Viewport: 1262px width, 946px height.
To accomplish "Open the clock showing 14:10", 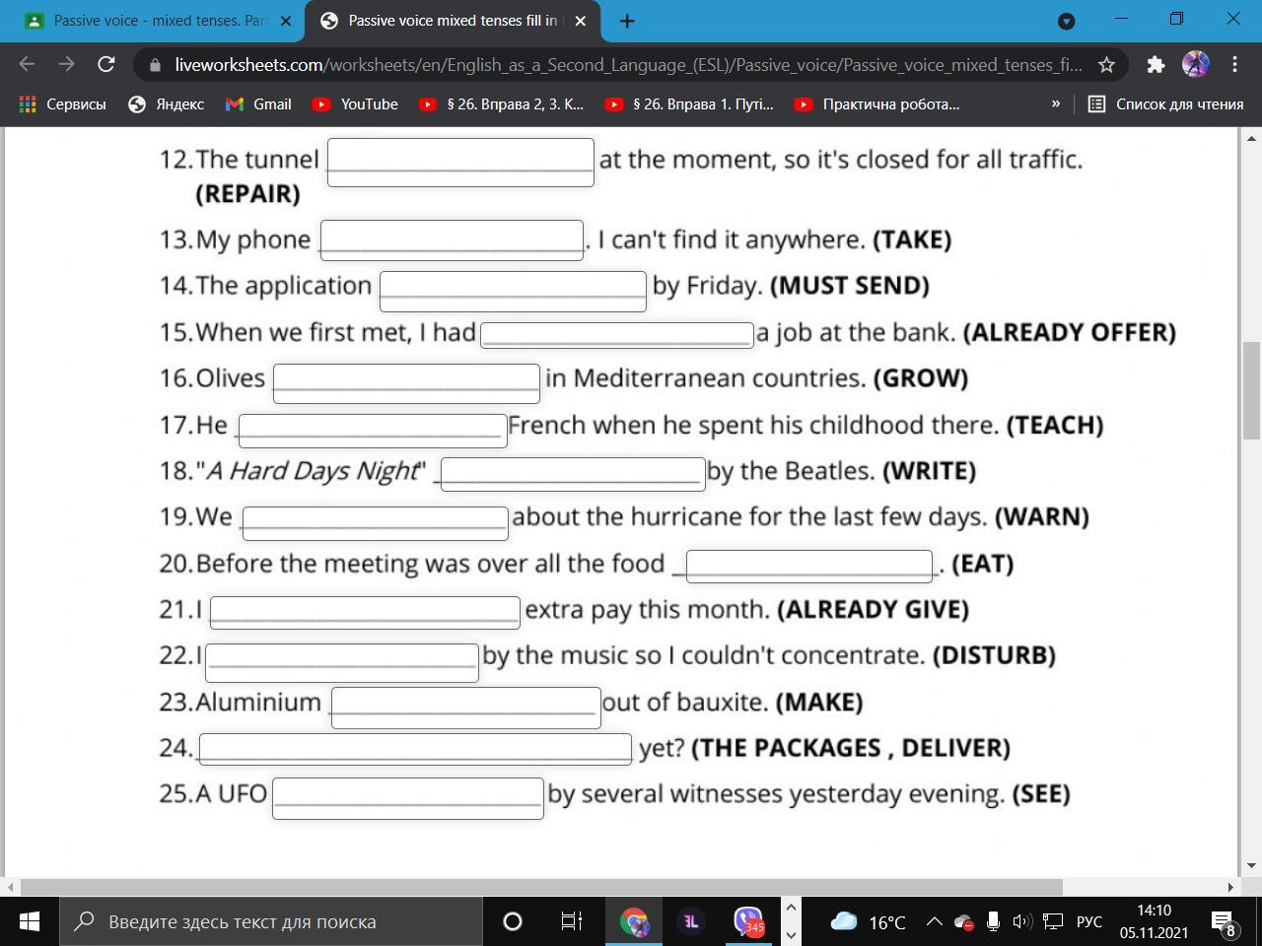I will point(1154,921).
